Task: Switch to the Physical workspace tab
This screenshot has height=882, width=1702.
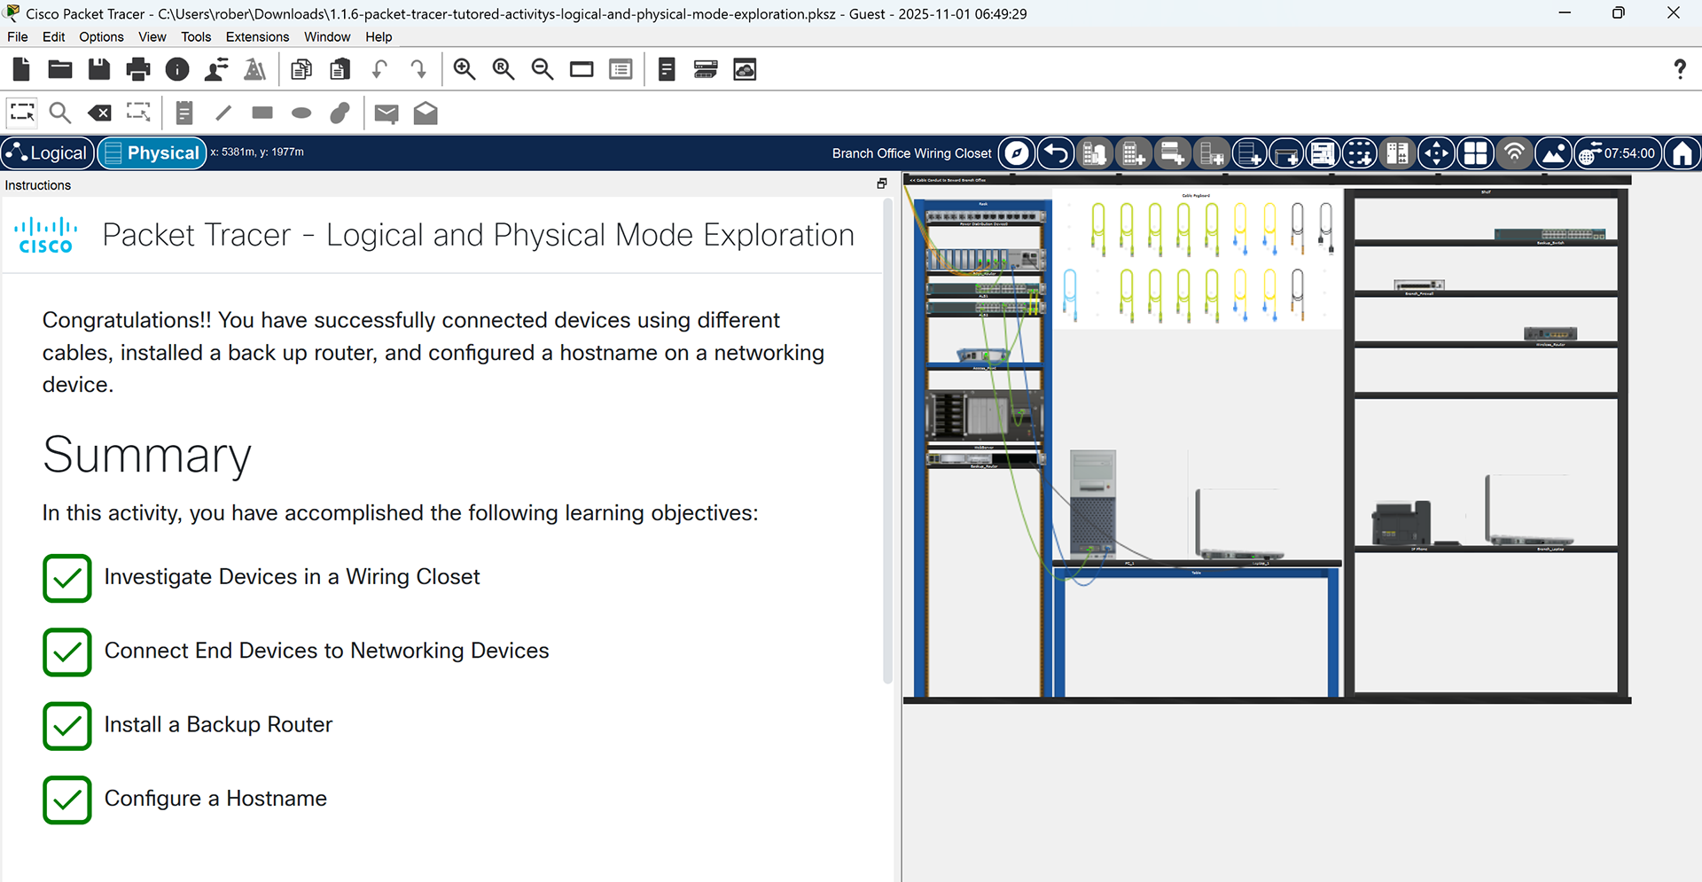Action: (x=152, y=153)
